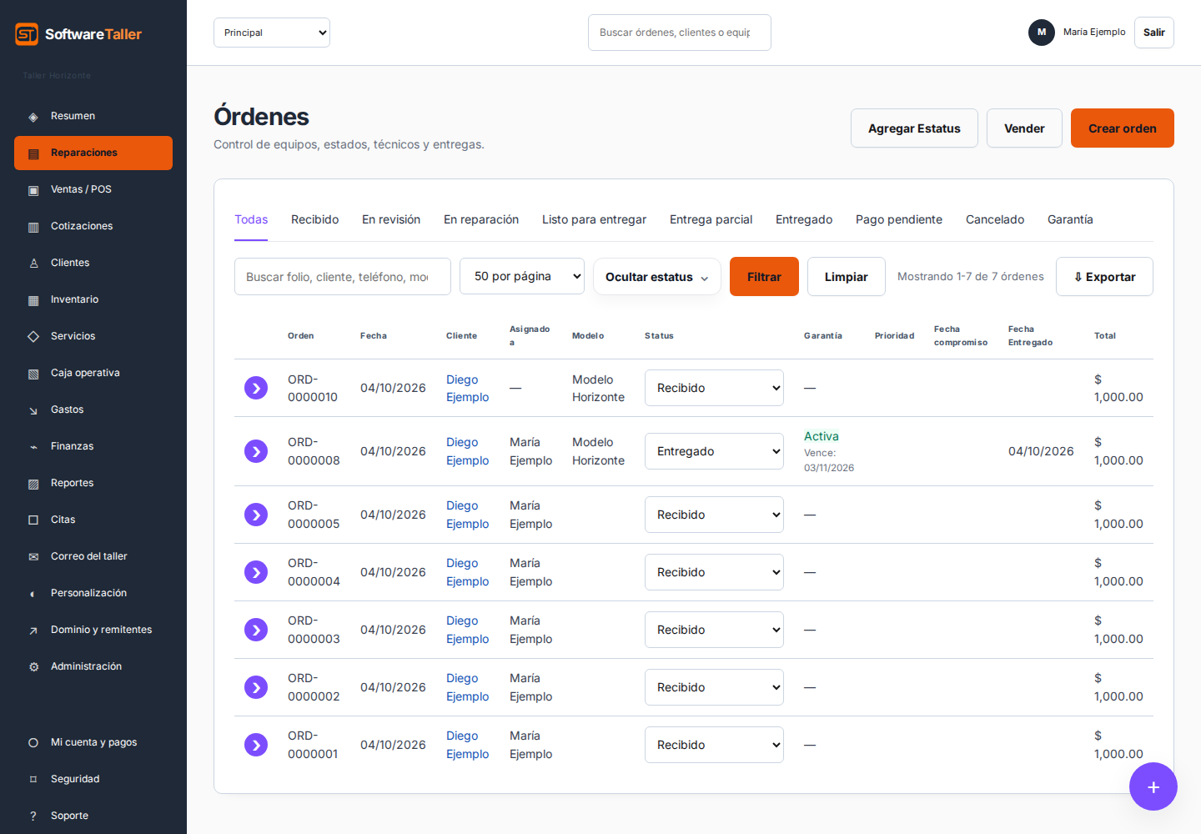Click the Crear orden button
1201x834 pixels.
pyautogui.click(x=1123, y=128)
